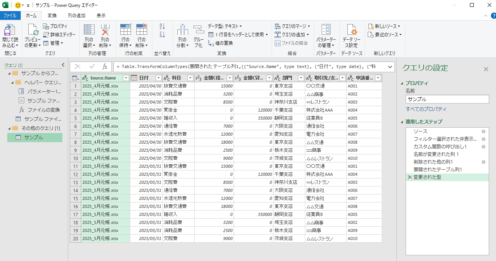The image size is (496, 261).
Task: Sort ascending with the A-Z icon
Action: coord(162,26)
